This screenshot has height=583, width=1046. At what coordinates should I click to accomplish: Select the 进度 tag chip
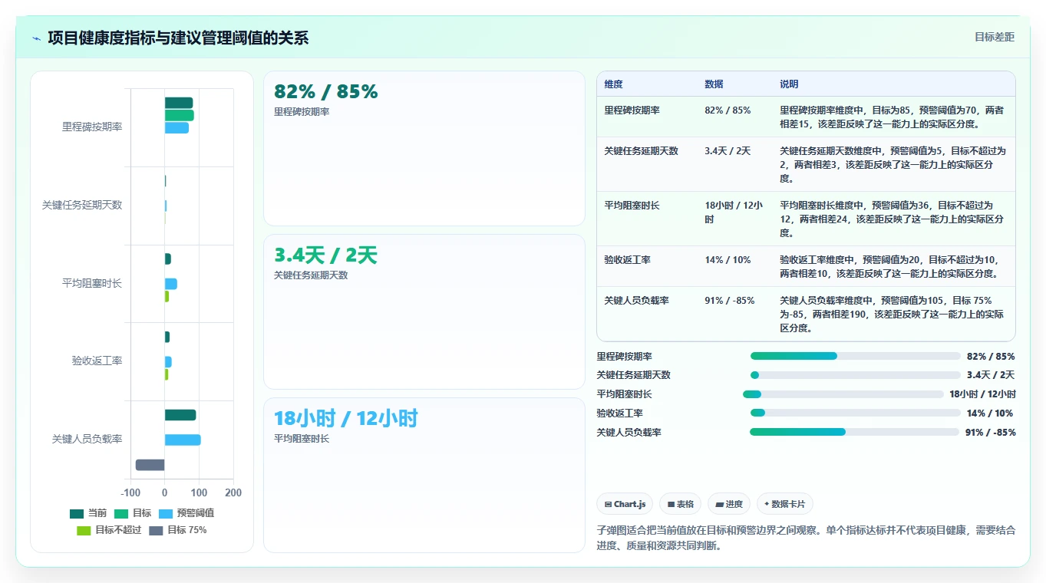pyautogui.click(x=729, y=504)
